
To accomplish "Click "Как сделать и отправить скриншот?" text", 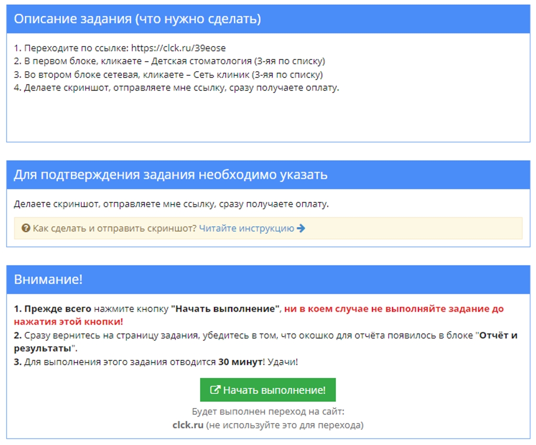I will coord(114,228).
